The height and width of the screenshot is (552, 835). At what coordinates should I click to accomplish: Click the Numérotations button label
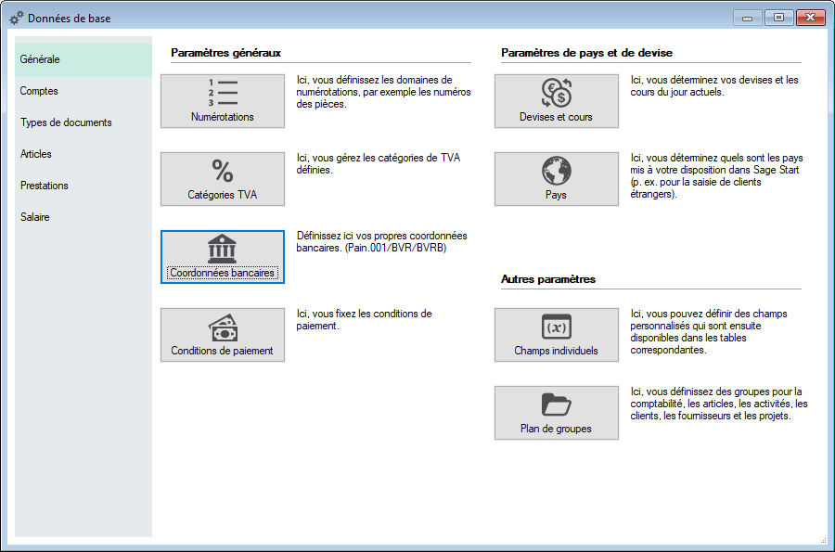pos(223,117)
